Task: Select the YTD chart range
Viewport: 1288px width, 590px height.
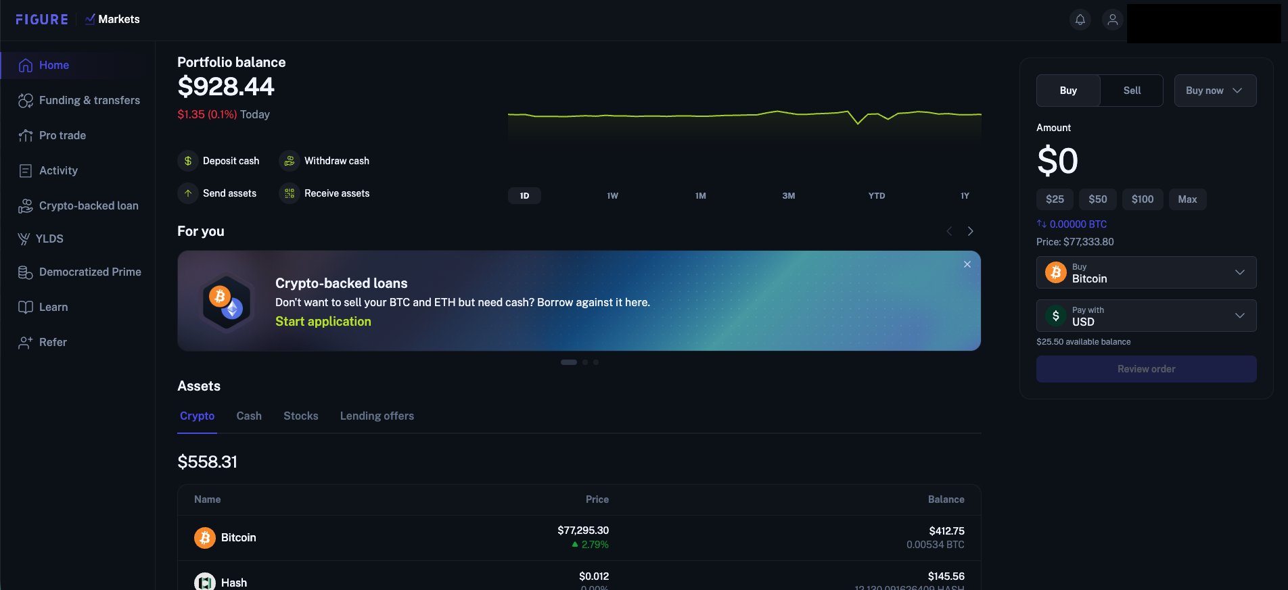Action: point(877,196)
